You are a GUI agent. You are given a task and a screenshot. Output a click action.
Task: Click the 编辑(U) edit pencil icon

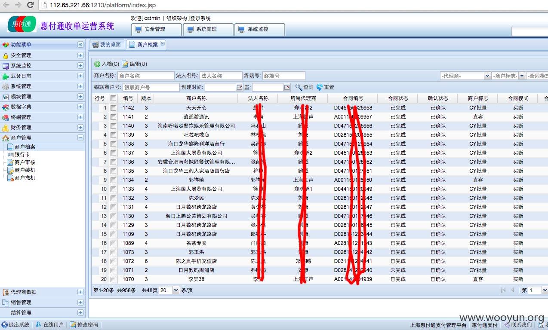(x=125, y=64)
